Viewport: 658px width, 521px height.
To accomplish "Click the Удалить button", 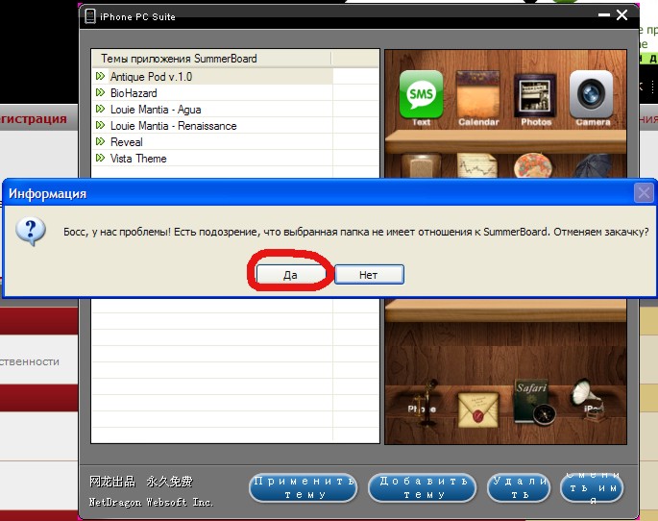I will pyautogui.click(x=519, y=487).
